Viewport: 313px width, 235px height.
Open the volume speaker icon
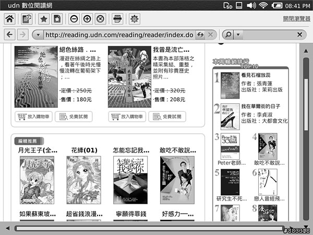(251, 5)
